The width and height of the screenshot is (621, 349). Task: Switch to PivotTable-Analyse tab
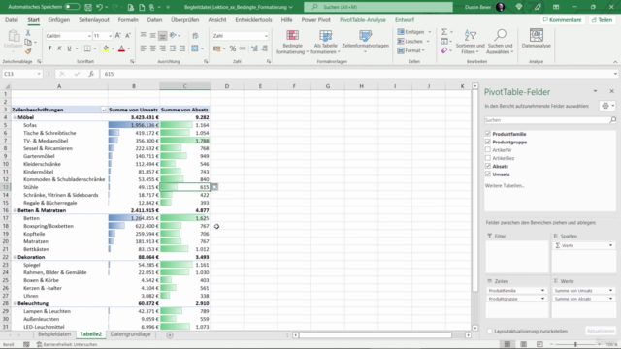click(x=362, y=19)
